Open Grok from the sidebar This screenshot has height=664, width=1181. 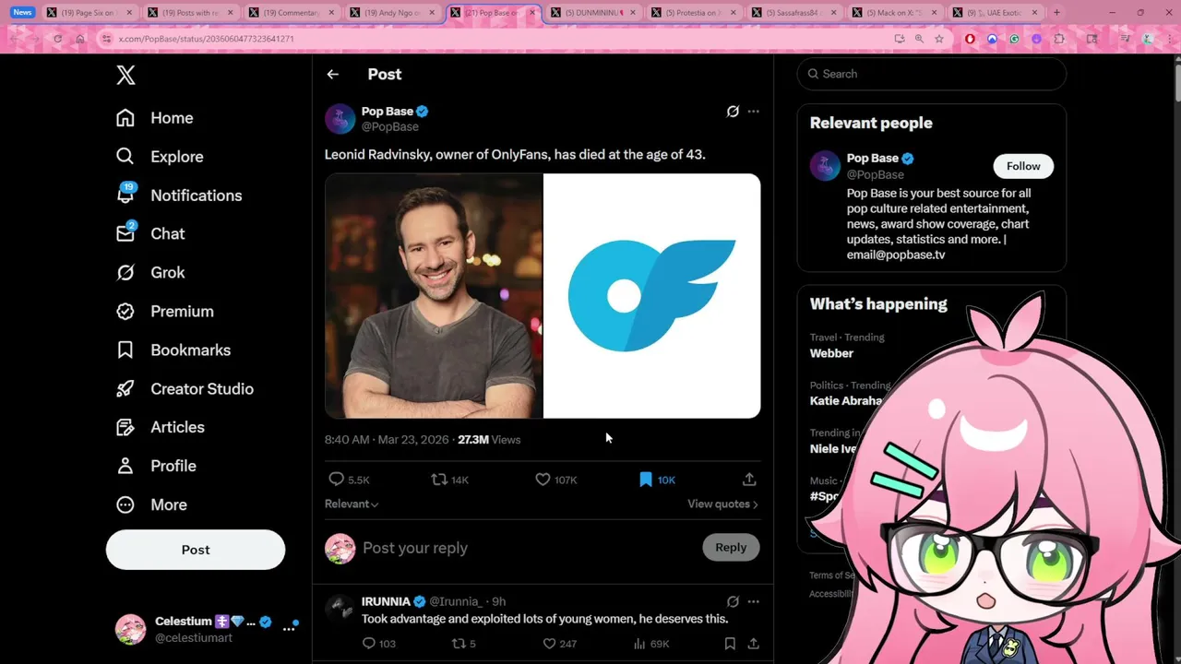[x=149, y=273]
